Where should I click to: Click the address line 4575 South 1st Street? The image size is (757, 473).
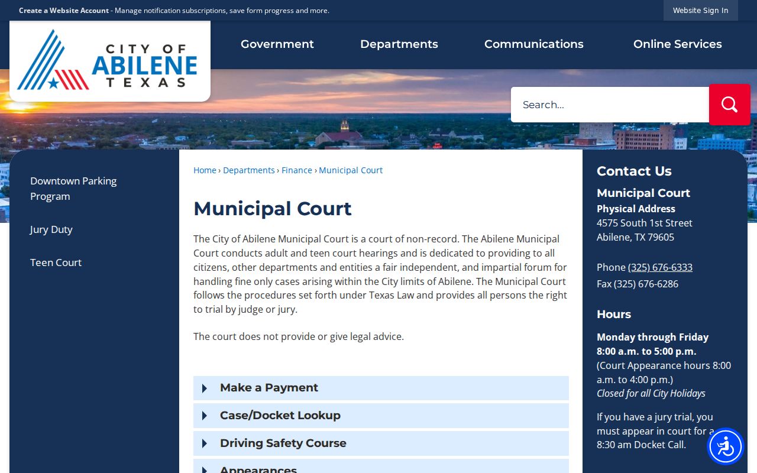pos(645,223)
